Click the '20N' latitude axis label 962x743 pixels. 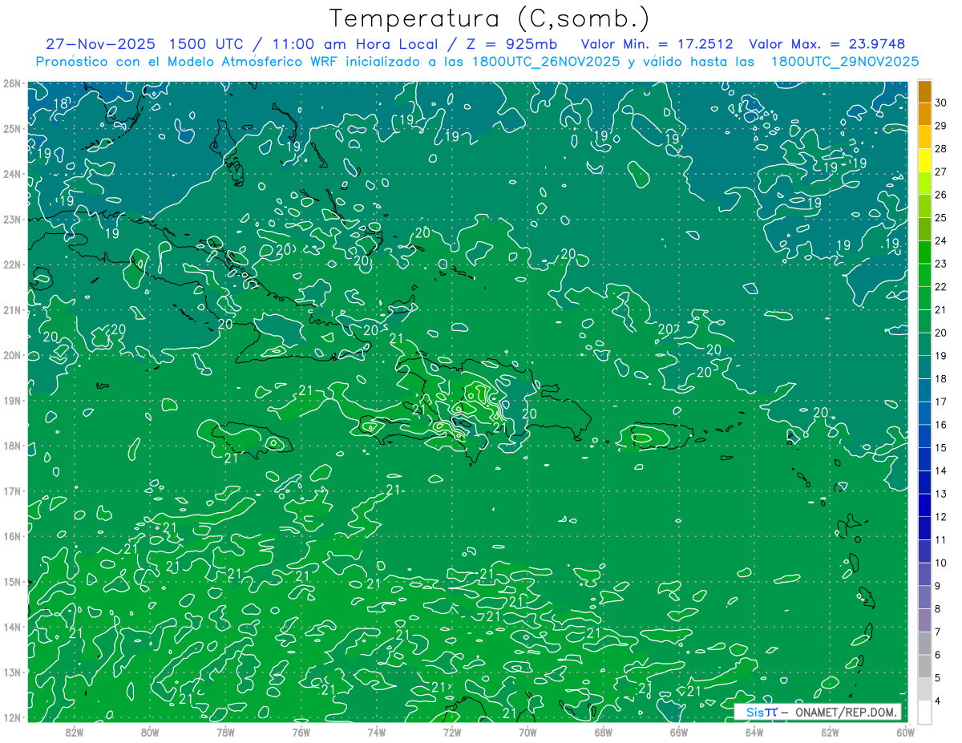pyautogui.click(x=11, y=355)
